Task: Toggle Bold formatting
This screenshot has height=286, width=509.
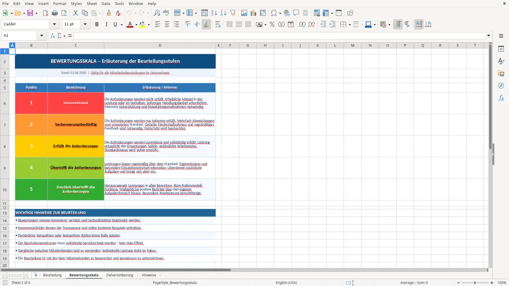Action: pyautogui.click(x=97, y=25)
